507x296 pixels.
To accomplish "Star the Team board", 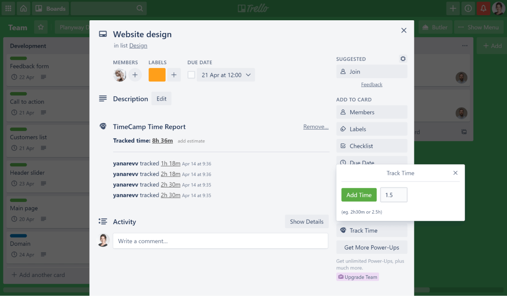I will pos(41,27).
